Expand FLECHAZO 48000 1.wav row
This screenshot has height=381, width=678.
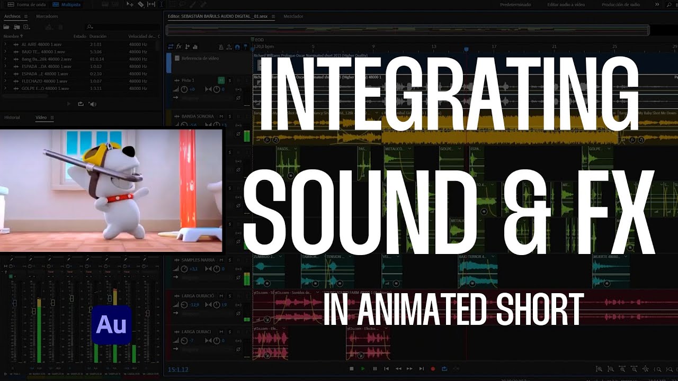tap(5, 81)
